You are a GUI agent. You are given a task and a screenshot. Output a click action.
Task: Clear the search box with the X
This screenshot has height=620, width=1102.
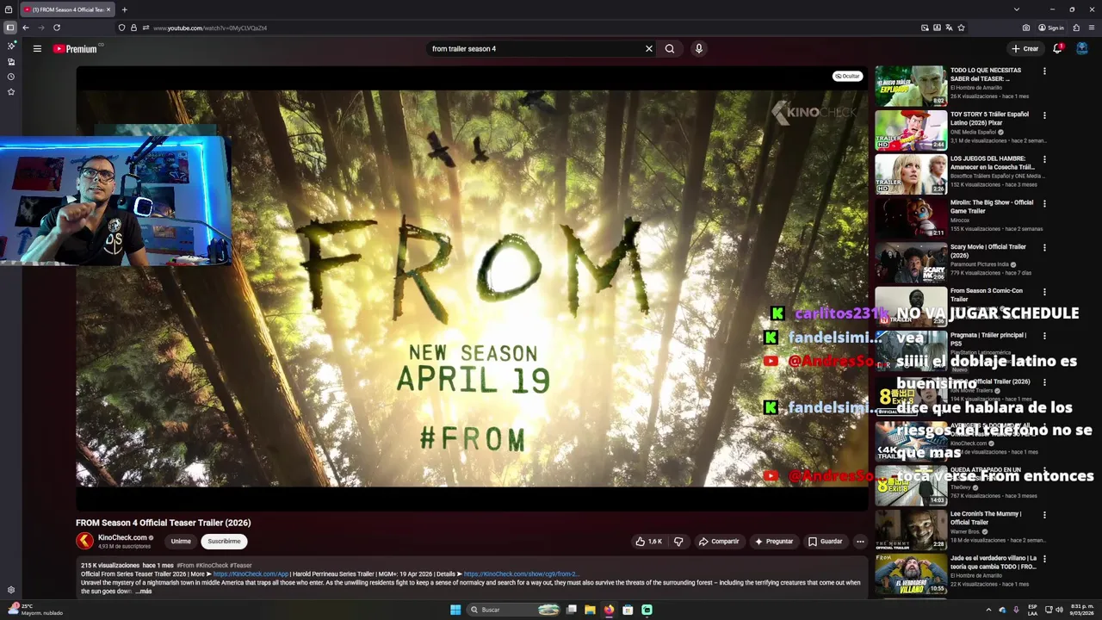click(649, 49)
